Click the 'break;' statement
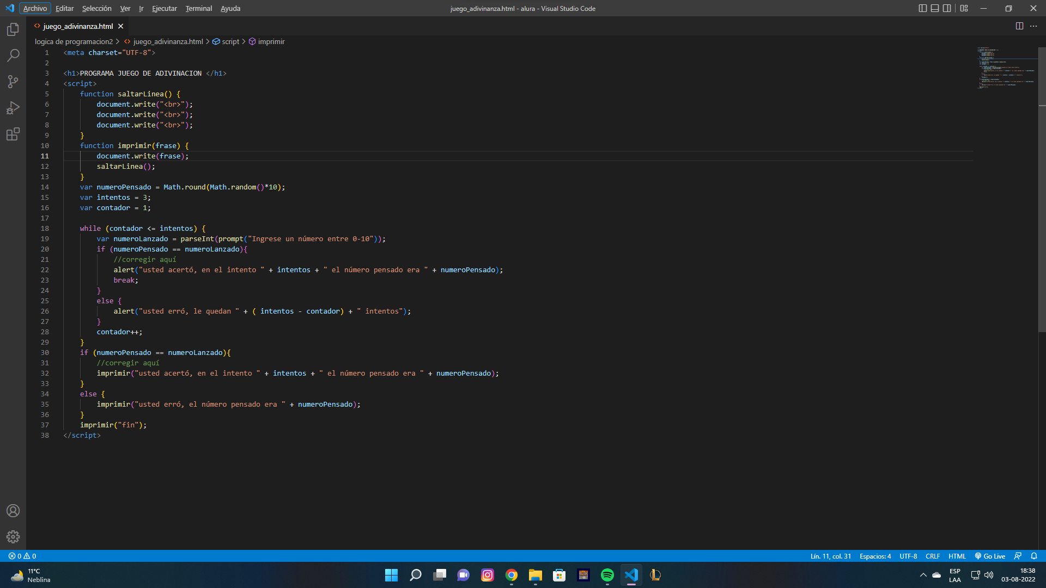This screenshot has height=588, width=1046. [x=126, y=280]
